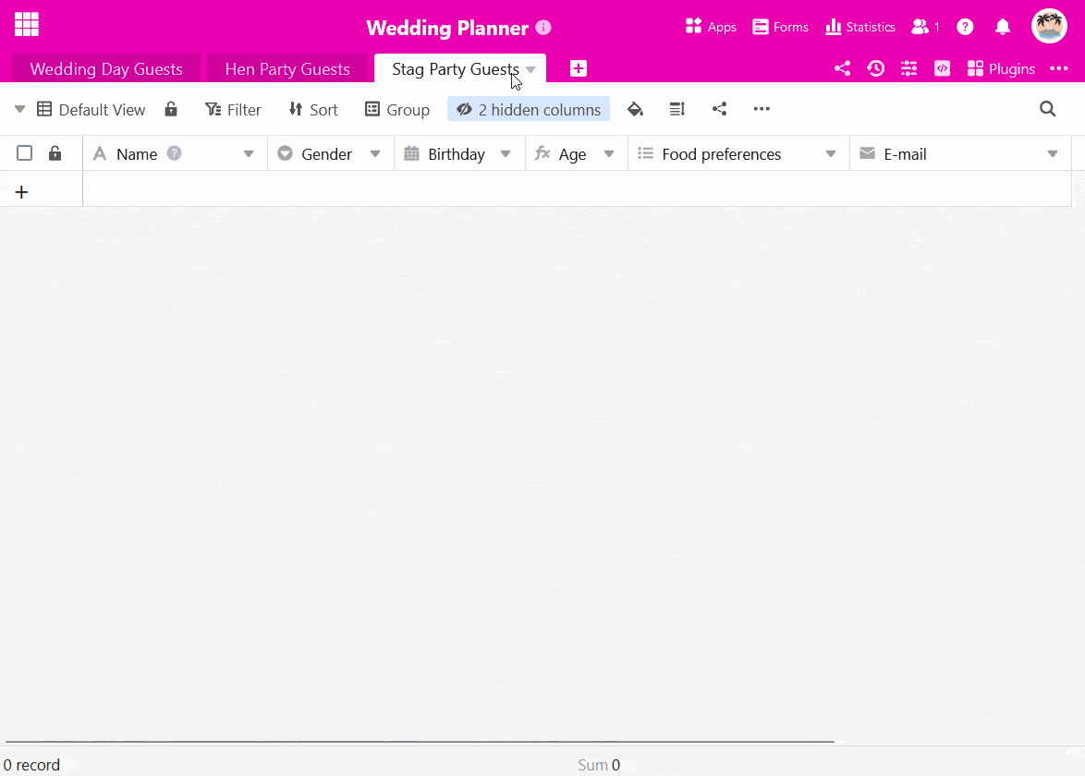Click the search magnifier icon

tap(1047, 109)
